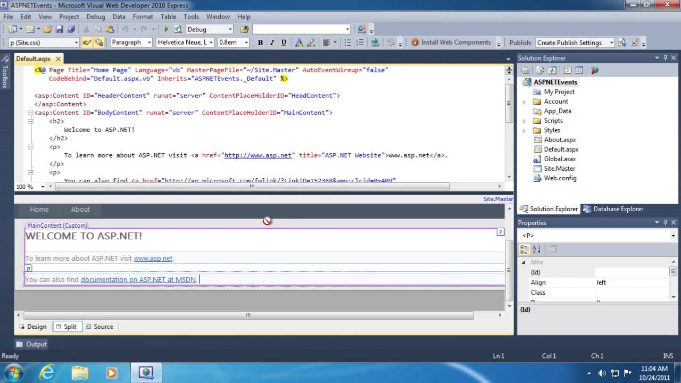Open the Format menu
681x383 pixels.
[143, 16]
